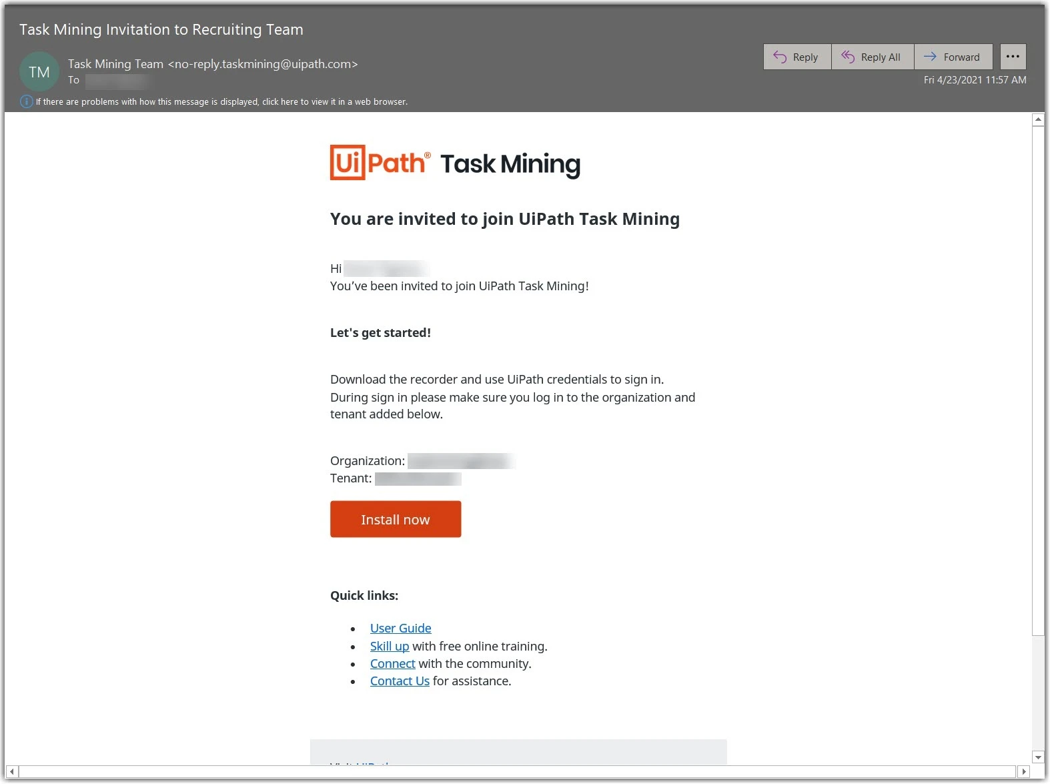
Task: Click the Install now button
Action: coord(396,519)
